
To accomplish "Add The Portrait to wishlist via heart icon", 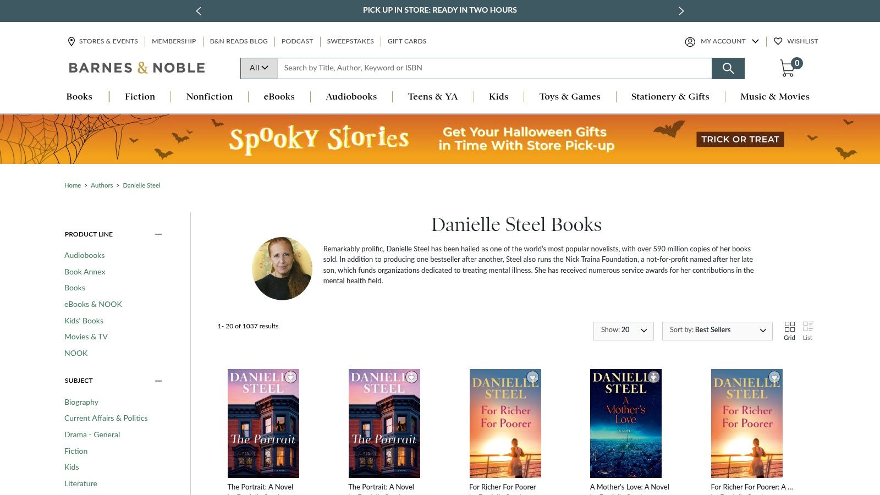I will pos(291,377).
